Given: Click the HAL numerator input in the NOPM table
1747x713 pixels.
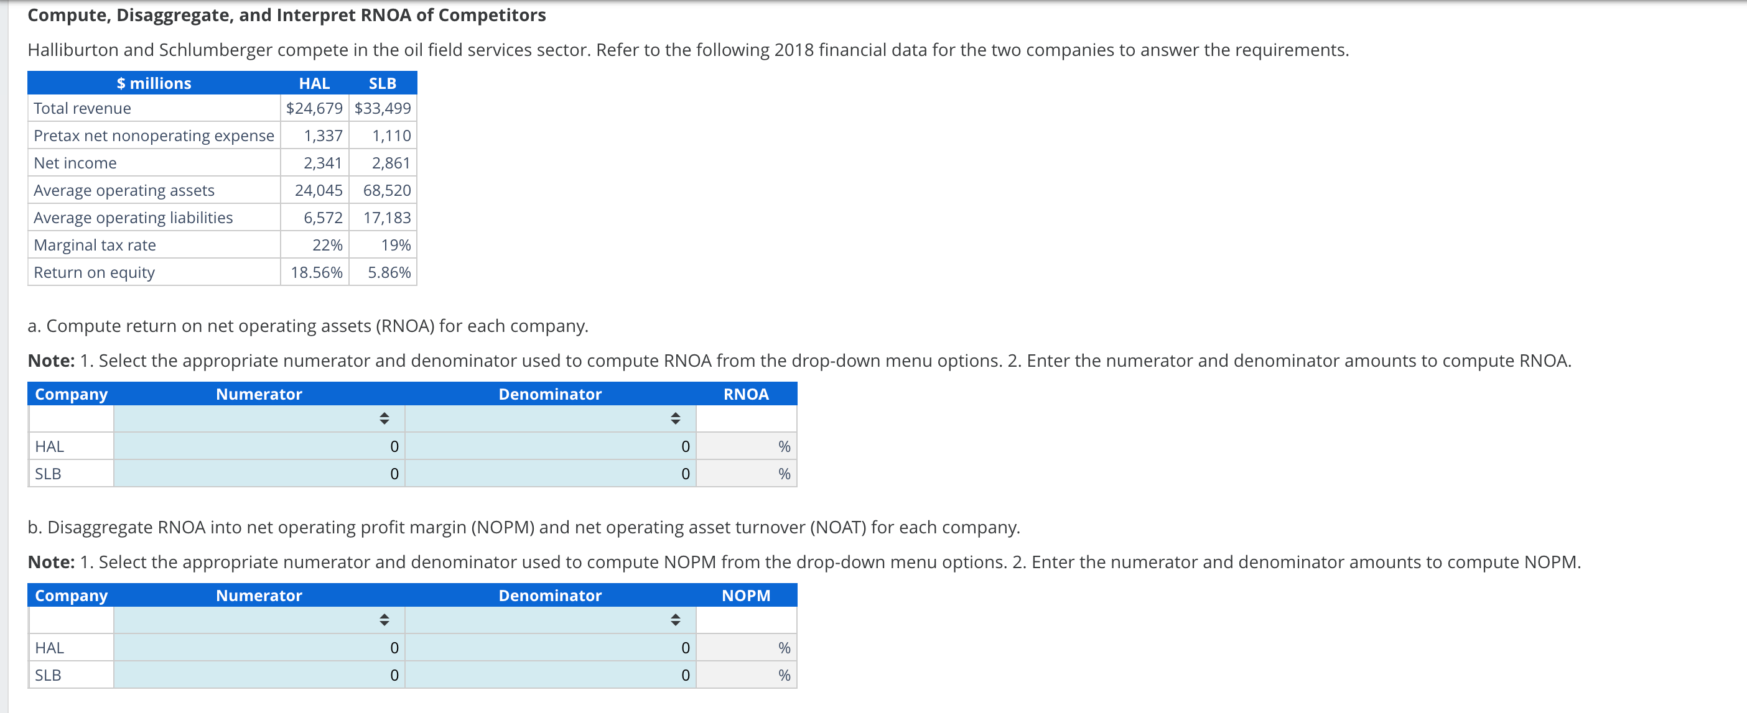Looking at the screenshot, I should (x=258, y=647).
